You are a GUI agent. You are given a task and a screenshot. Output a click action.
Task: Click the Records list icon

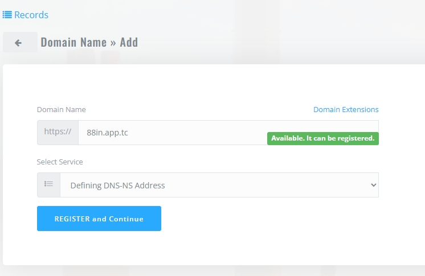(x=7, y=15)
